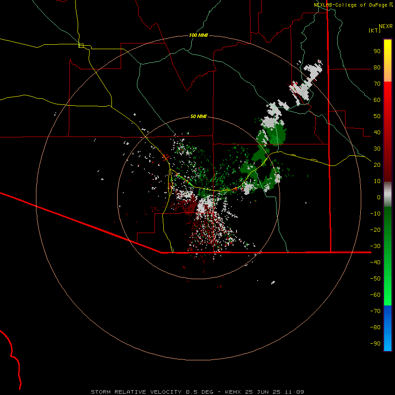
Task: Click the 90 value on velocity scale
Action: 377,51
